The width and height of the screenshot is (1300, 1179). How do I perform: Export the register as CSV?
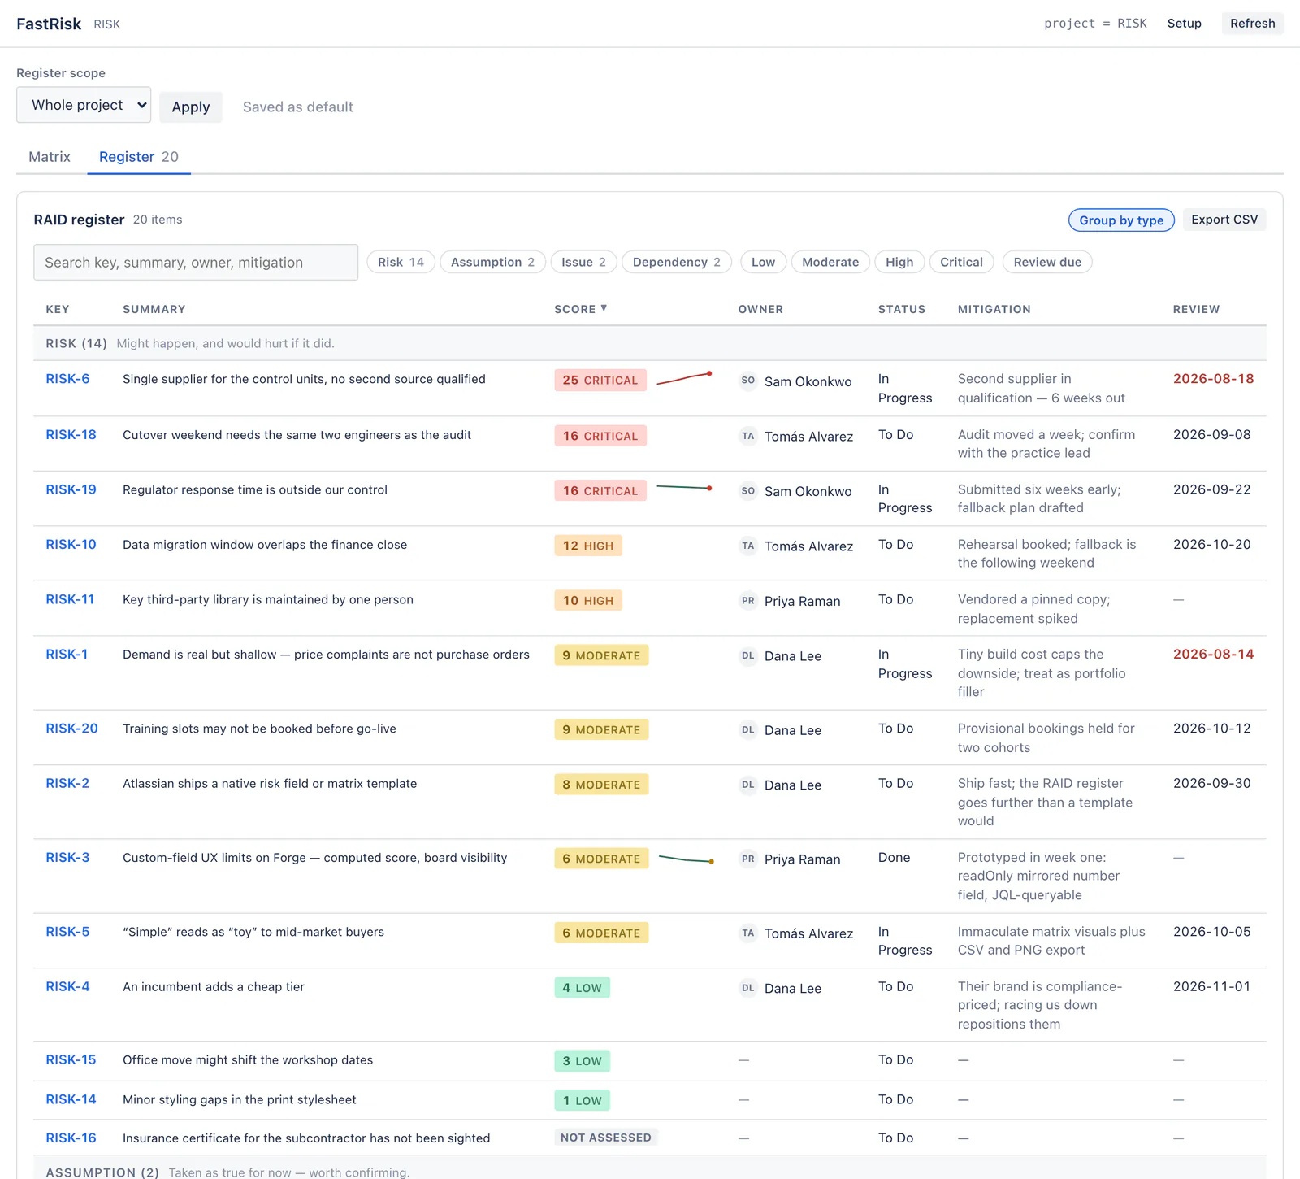click(1224, 220)
